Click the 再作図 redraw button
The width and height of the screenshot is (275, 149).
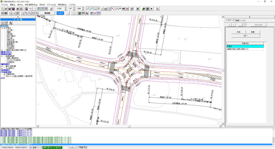[x=47, y=13]
